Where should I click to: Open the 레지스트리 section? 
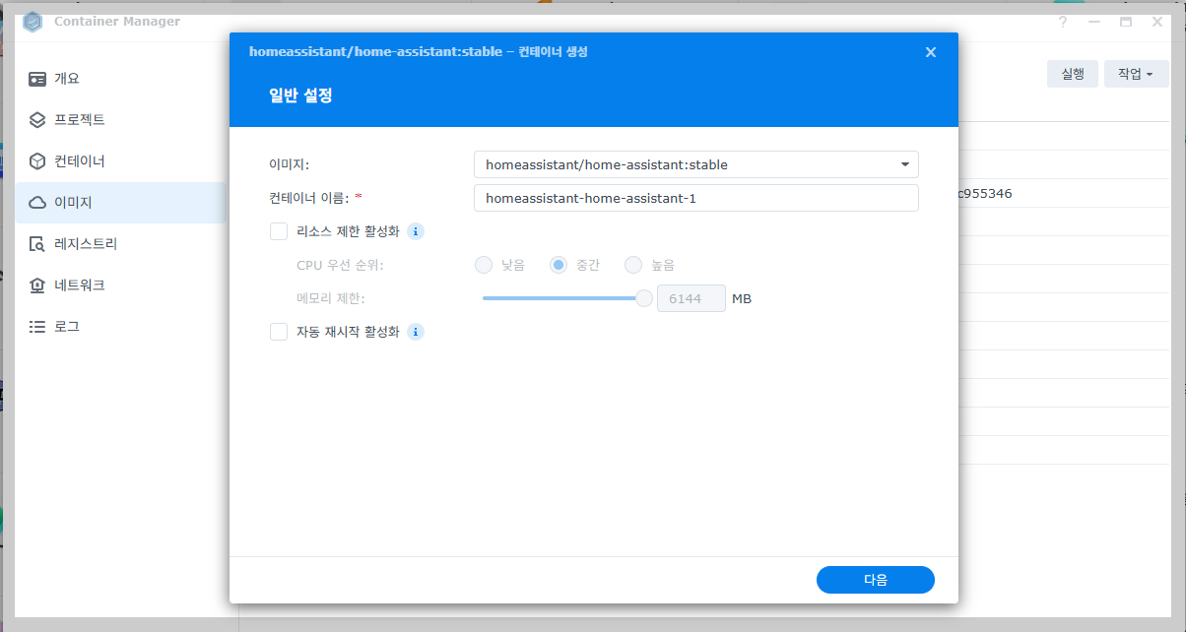(120, 244)
